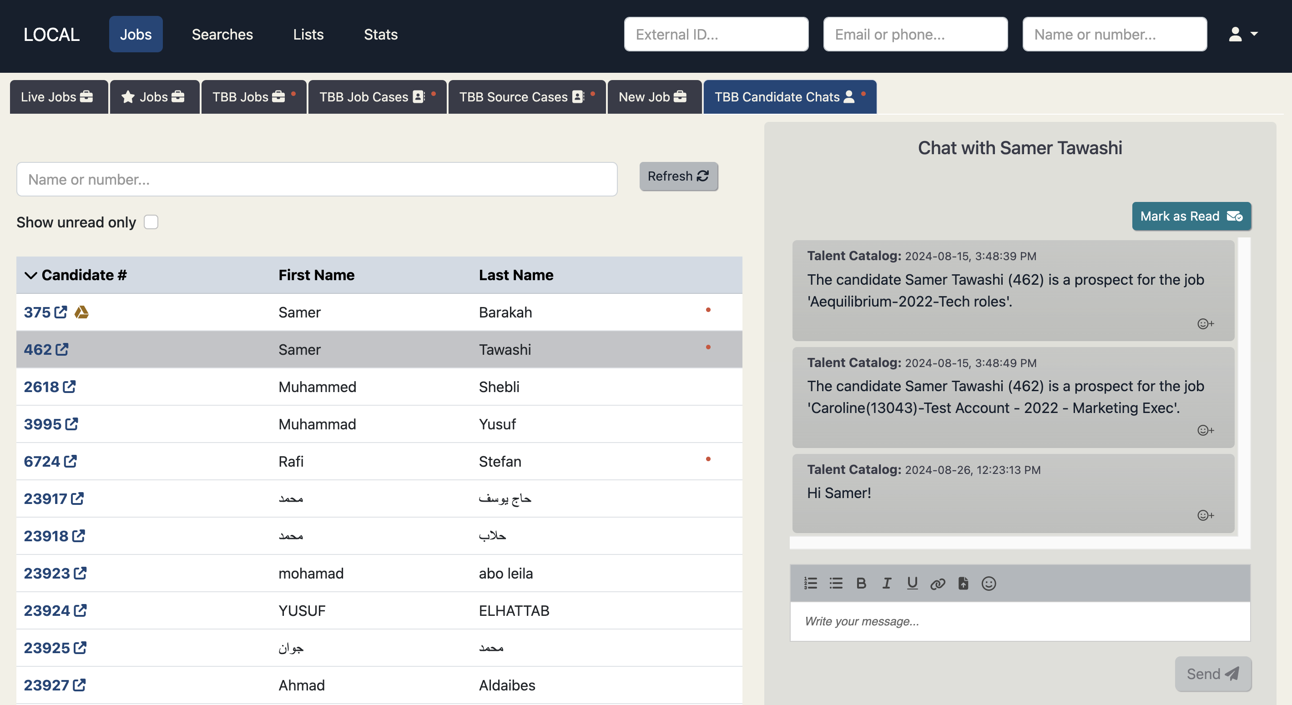The width and height of the screenshot is (1292, 705).
Task: Apply italic formatting in the message toolbar
Action: click(x=887, y=583)
